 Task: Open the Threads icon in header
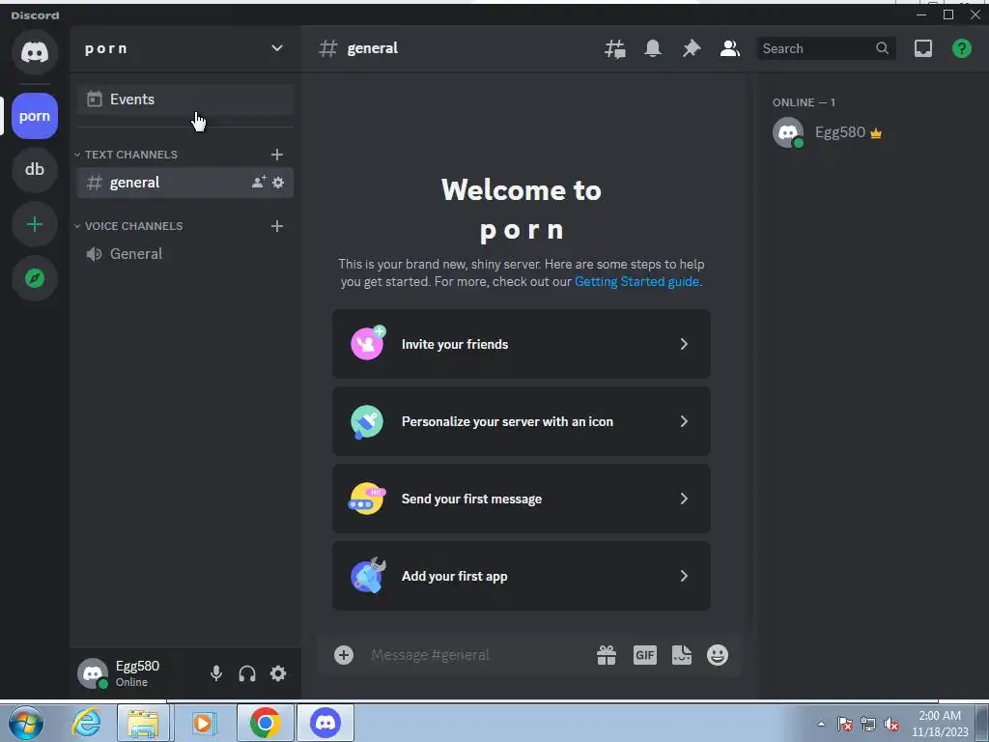(x=615, y=48)
